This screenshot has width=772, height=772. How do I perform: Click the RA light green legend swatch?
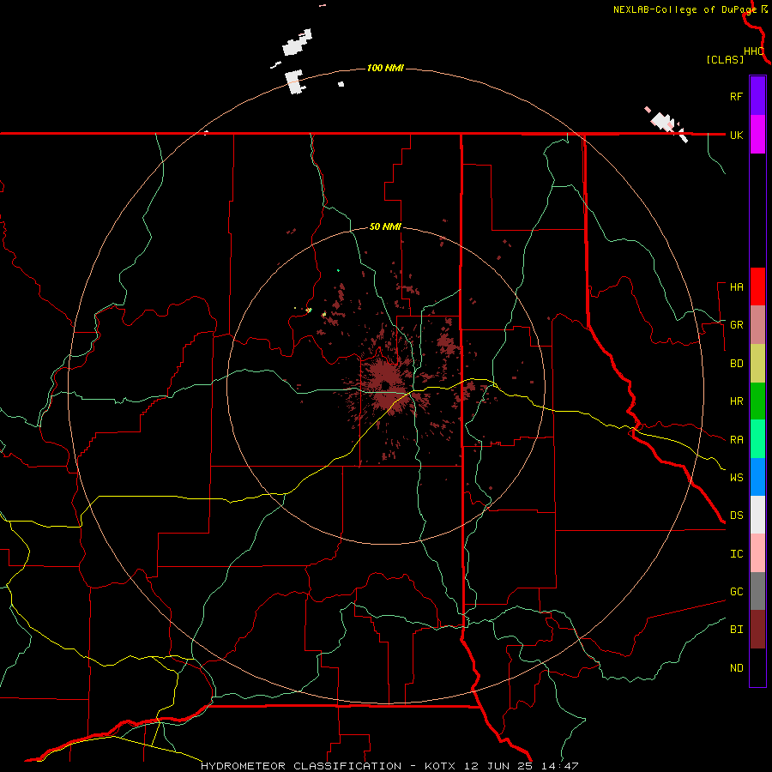point(757,439)
